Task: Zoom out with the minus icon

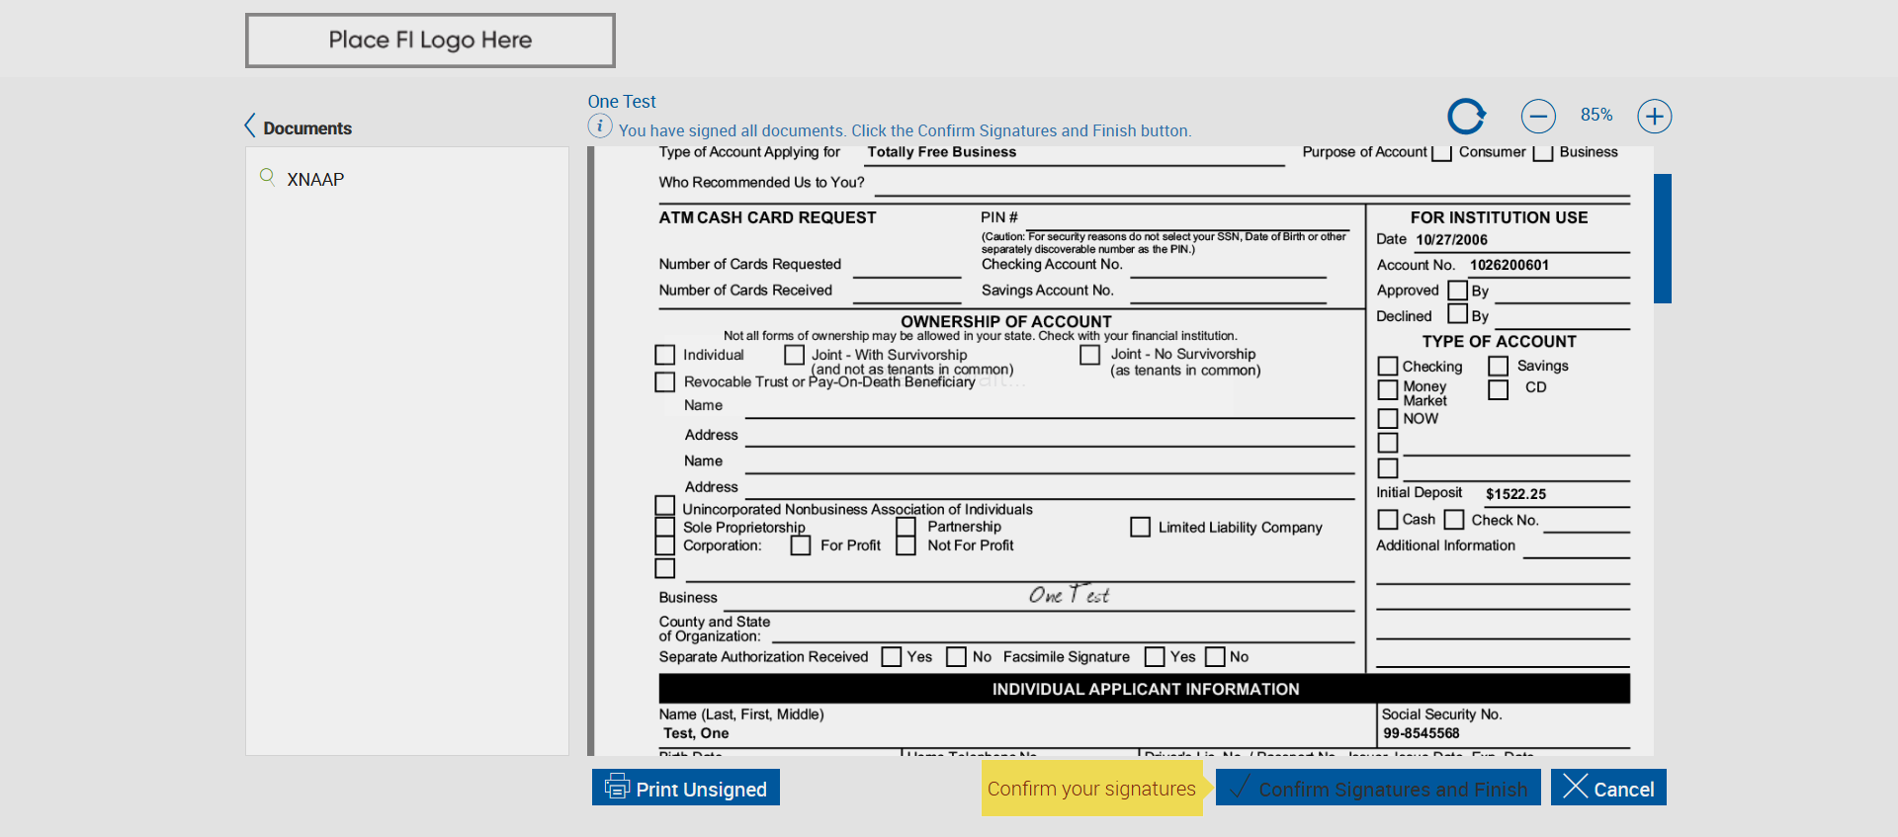Action: [1538, 117]
